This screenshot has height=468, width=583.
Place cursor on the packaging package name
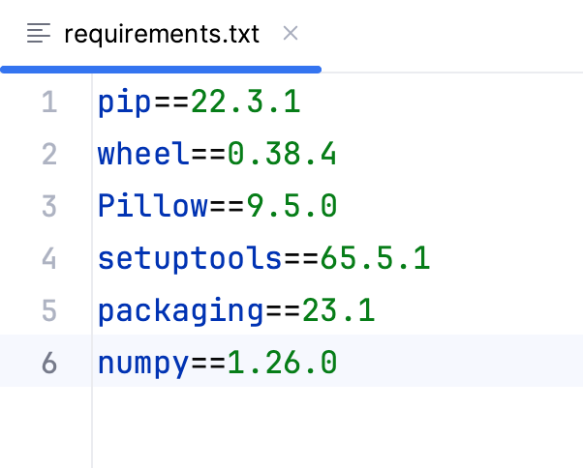180,311
